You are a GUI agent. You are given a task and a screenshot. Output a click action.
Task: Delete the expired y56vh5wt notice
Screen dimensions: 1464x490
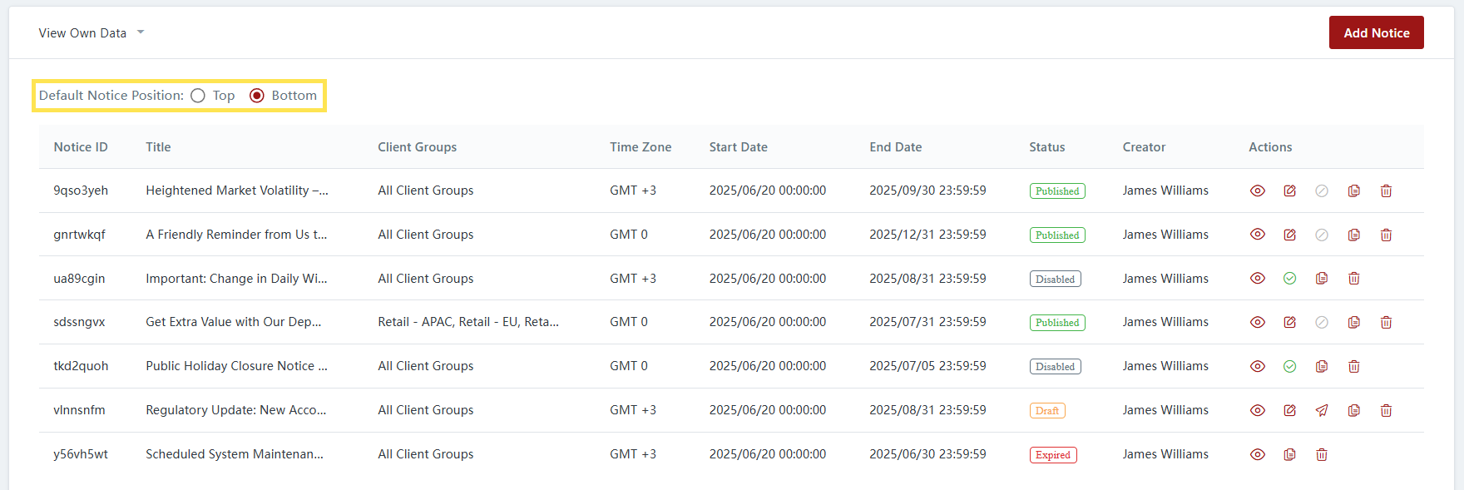pyautogui.click(x=1322, y=454)
